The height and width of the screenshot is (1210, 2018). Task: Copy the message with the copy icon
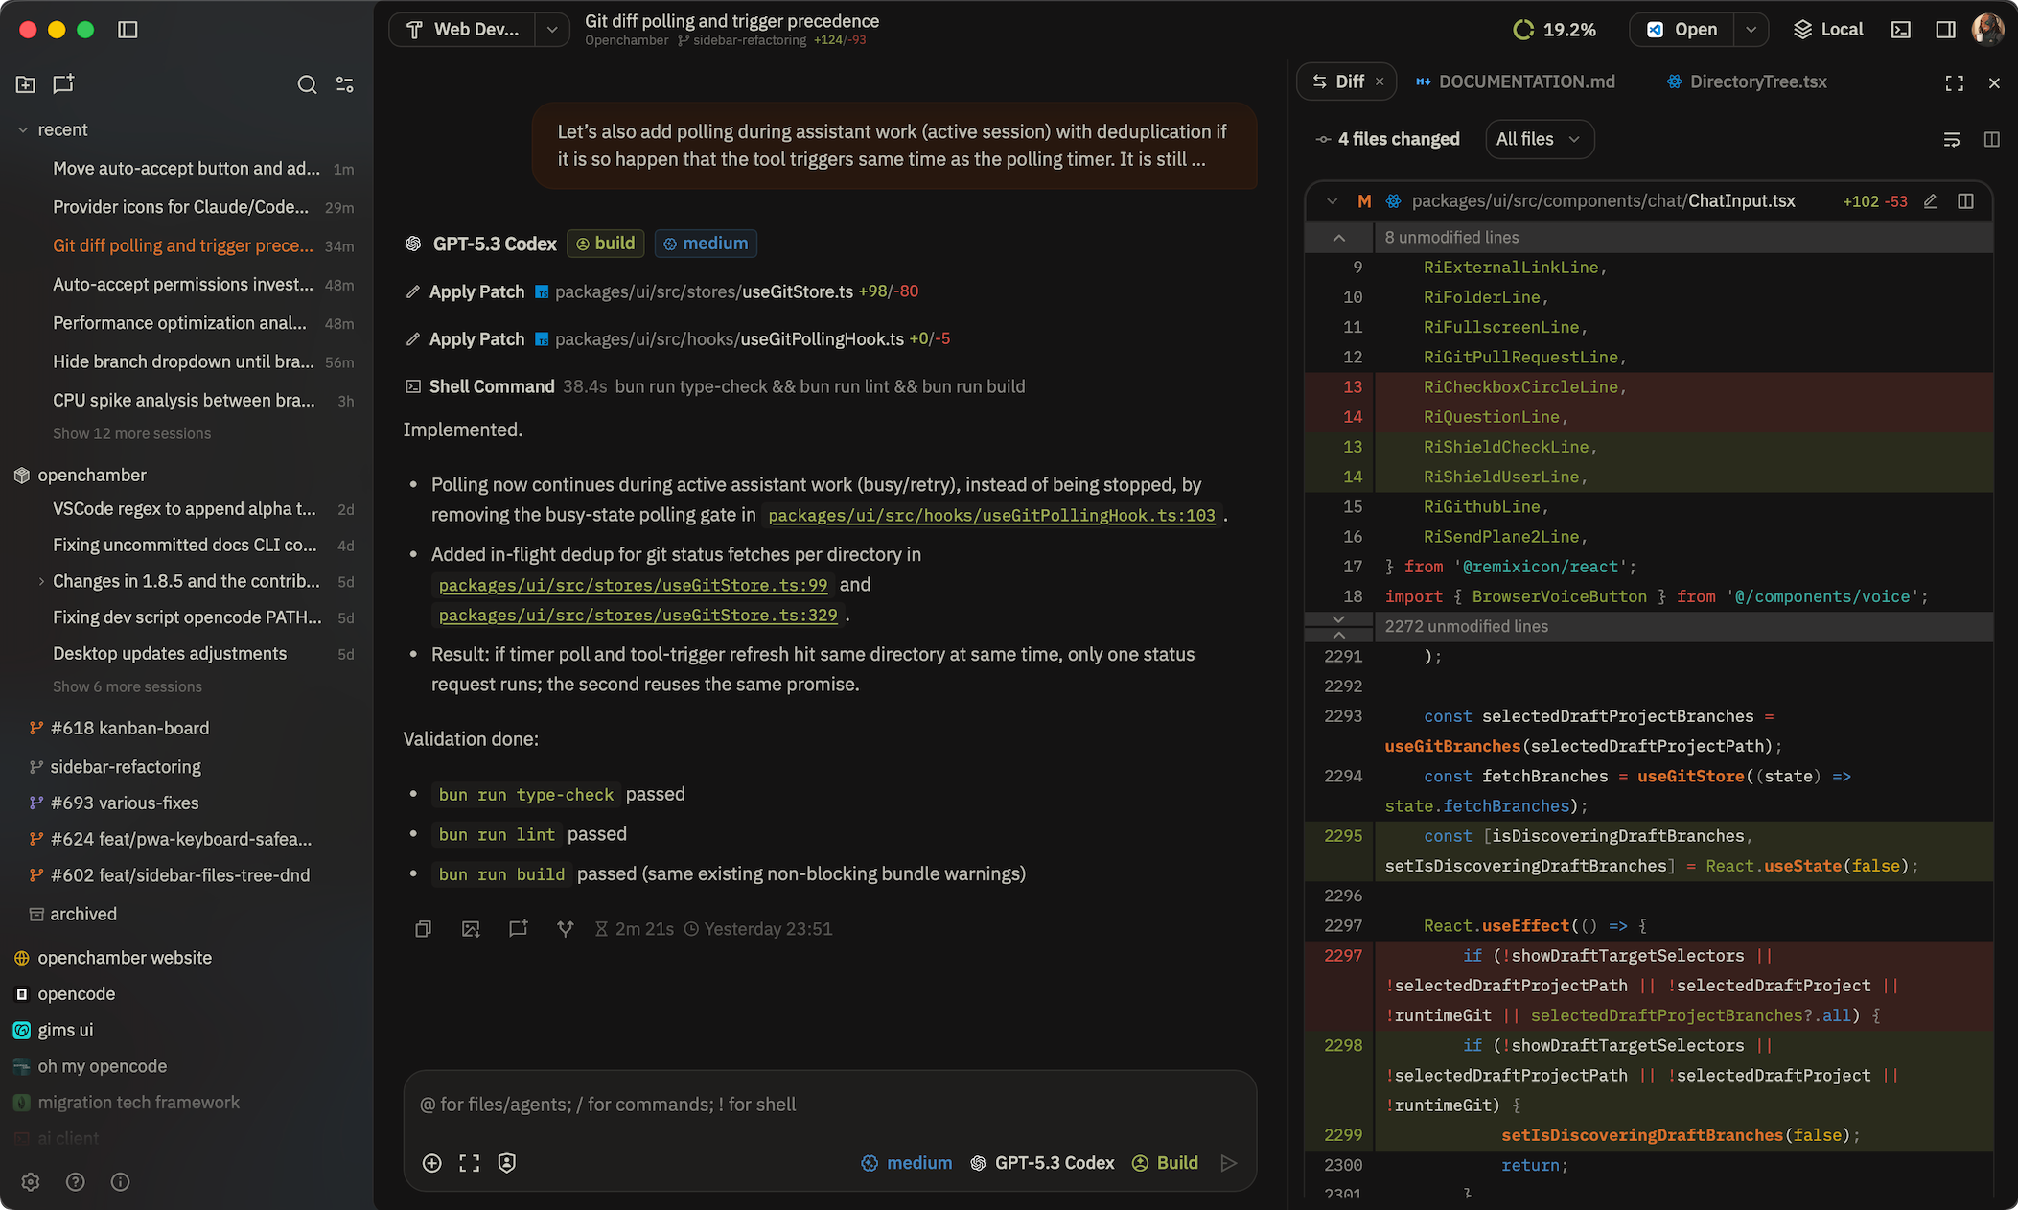coord(423,929)
